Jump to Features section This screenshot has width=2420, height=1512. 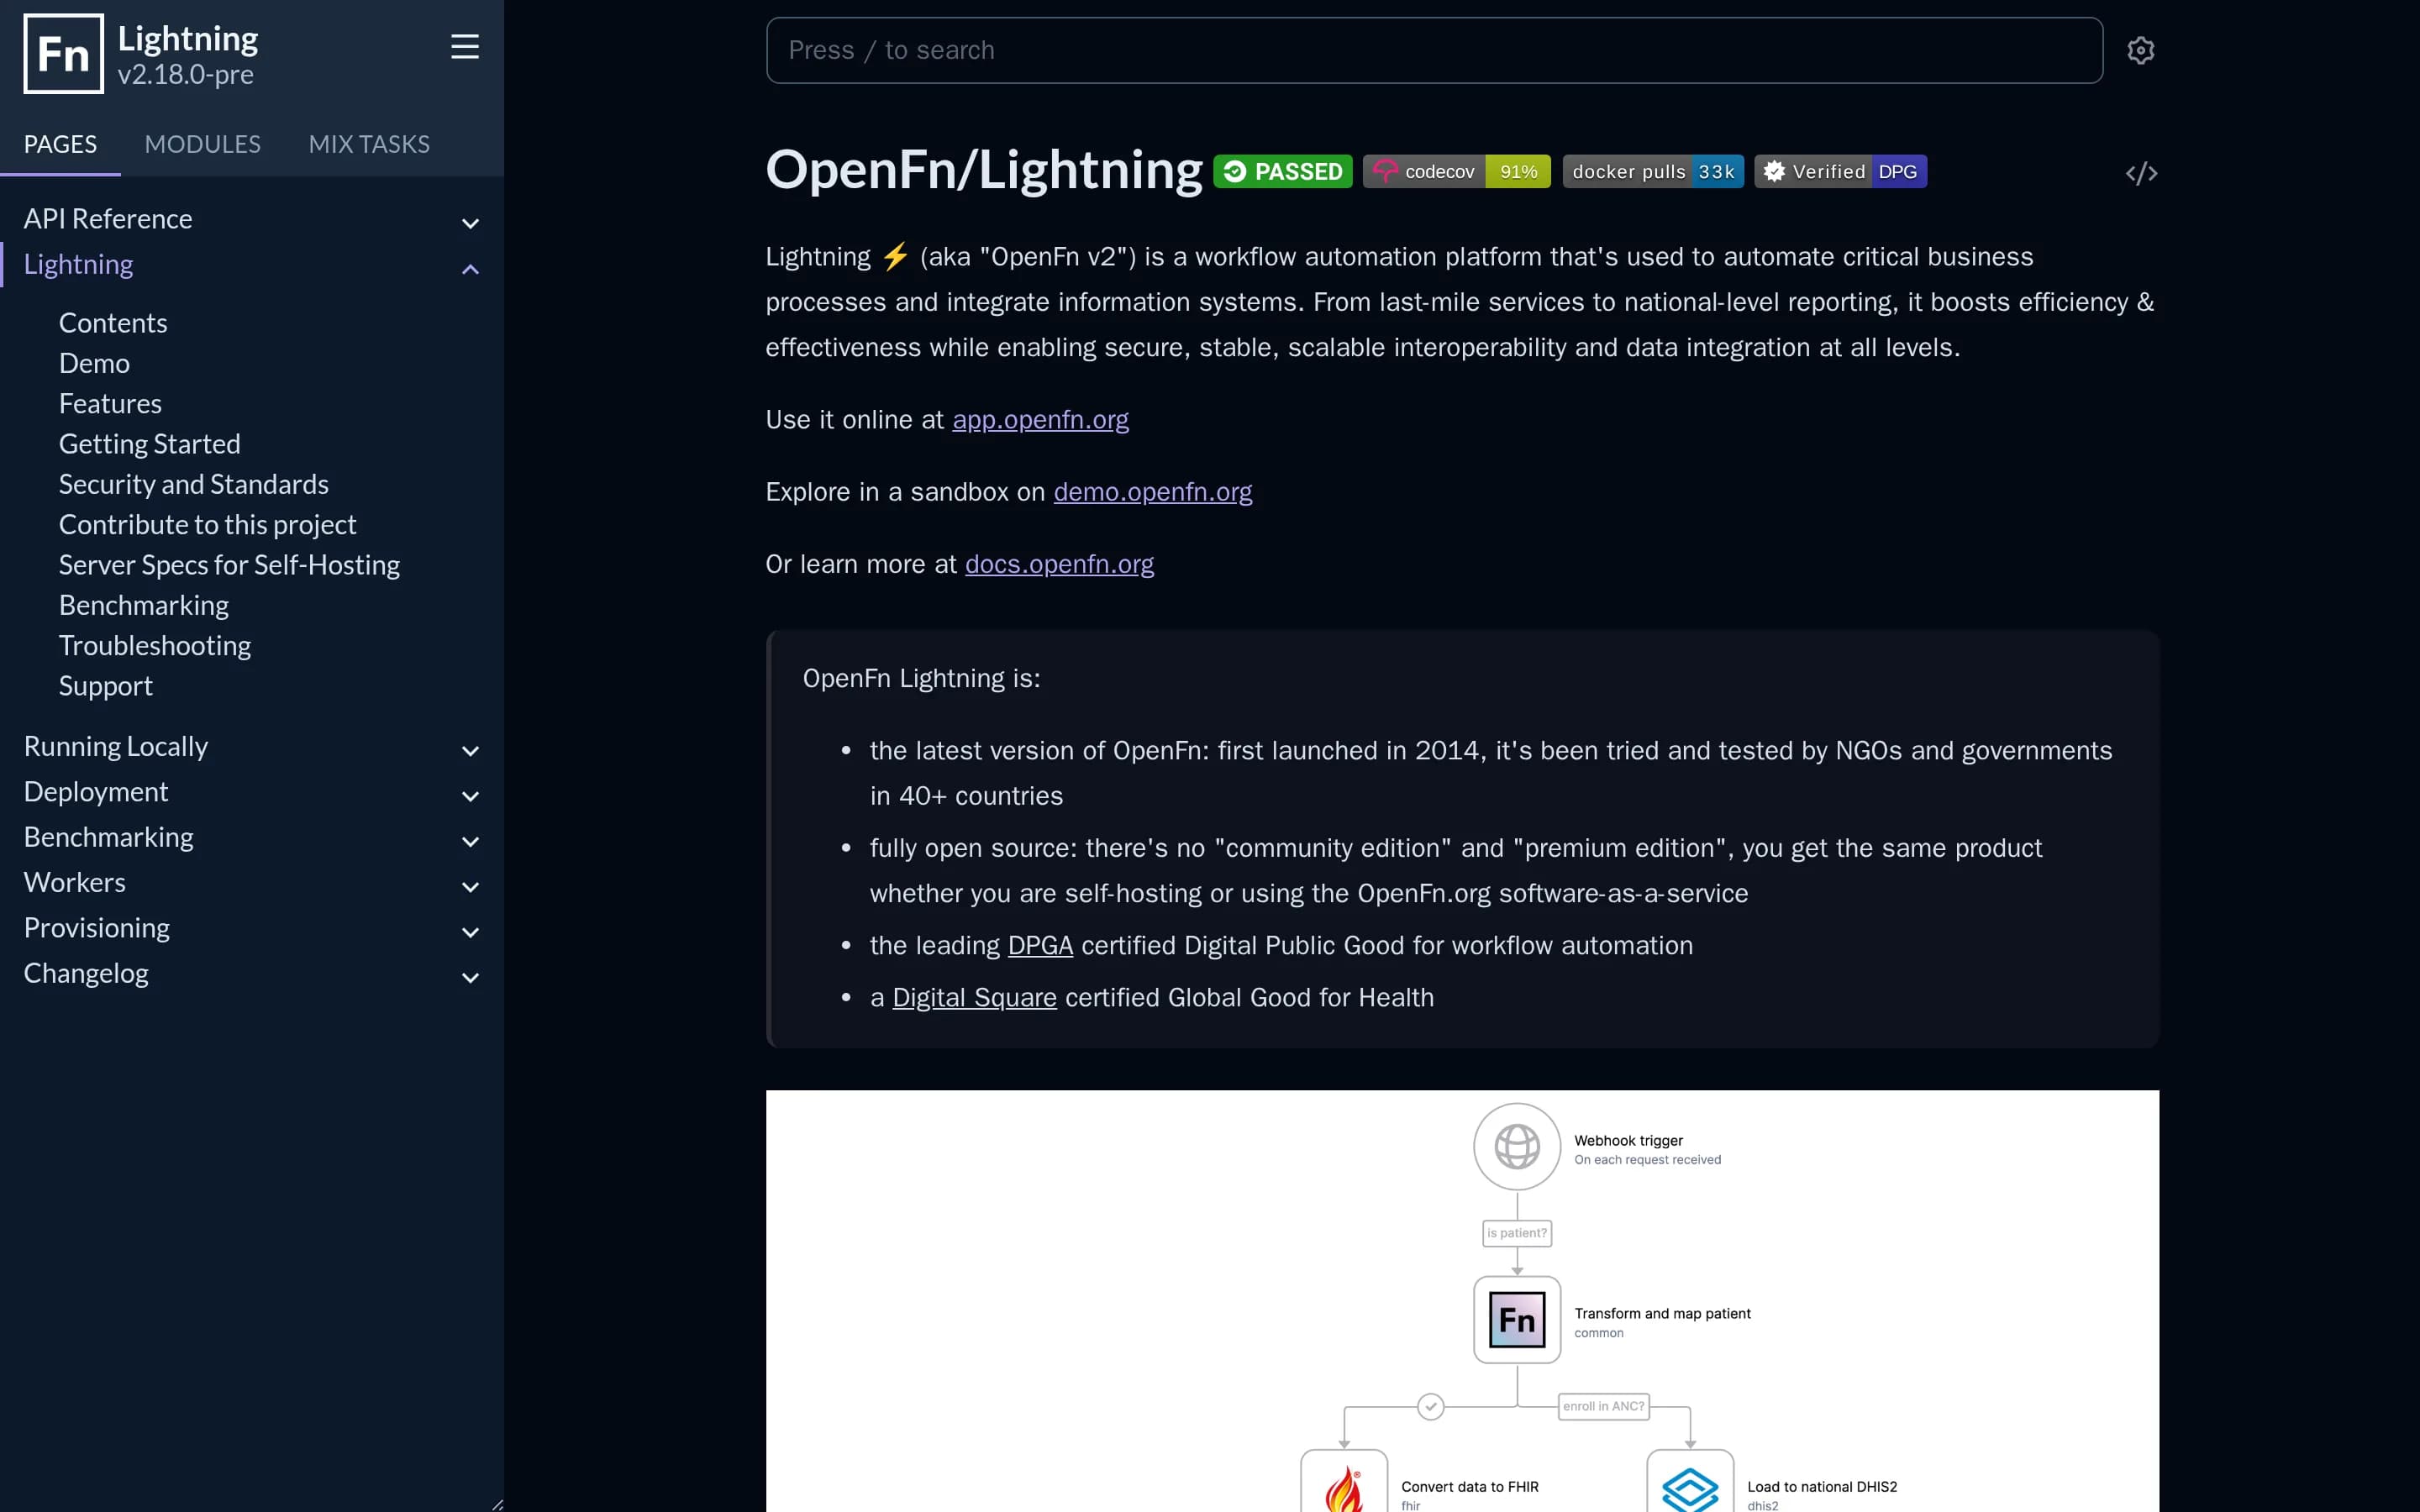[110, 404]
